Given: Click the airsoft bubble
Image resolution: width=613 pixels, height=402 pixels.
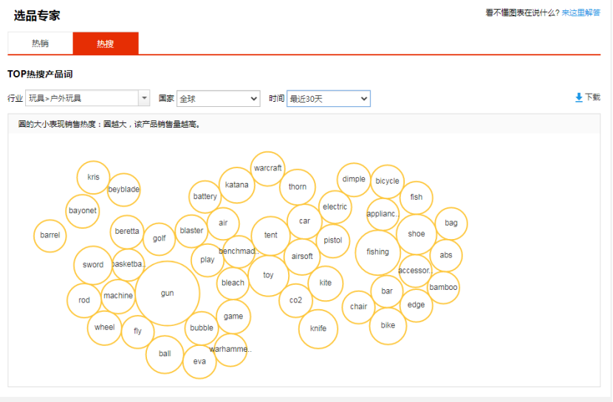Looking at the screenshot, I should point(302,257).
